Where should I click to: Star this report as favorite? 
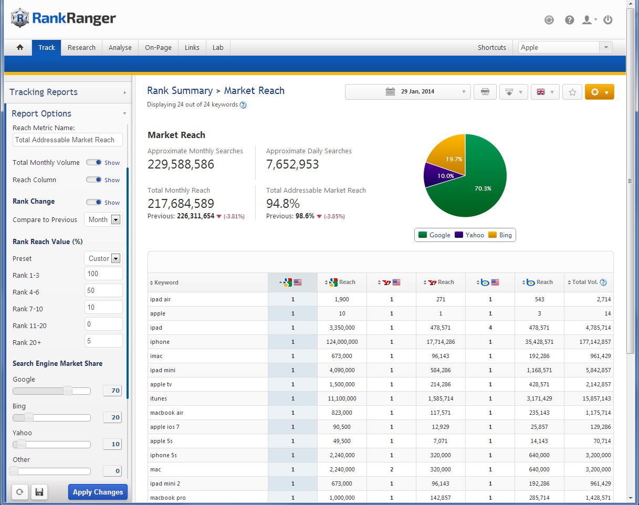pos(572,92)
